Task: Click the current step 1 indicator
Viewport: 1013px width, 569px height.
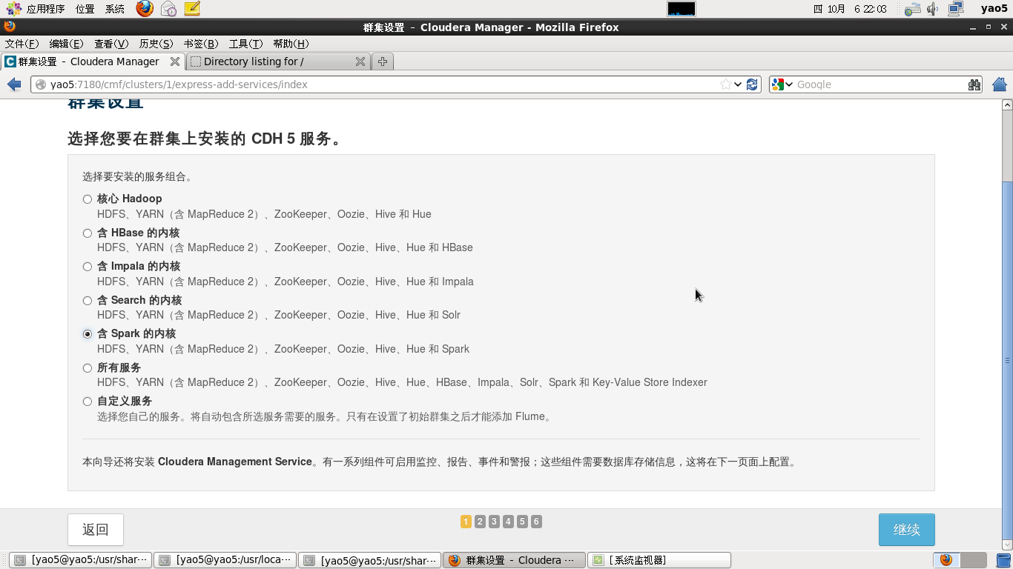Action: 466,522
